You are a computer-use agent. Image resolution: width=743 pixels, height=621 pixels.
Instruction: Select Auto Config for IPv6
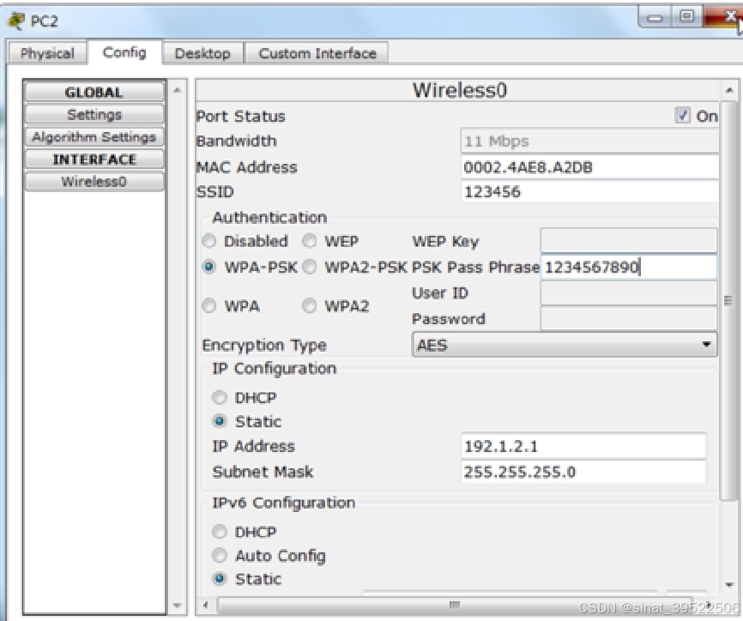click(x=221, y=556)
